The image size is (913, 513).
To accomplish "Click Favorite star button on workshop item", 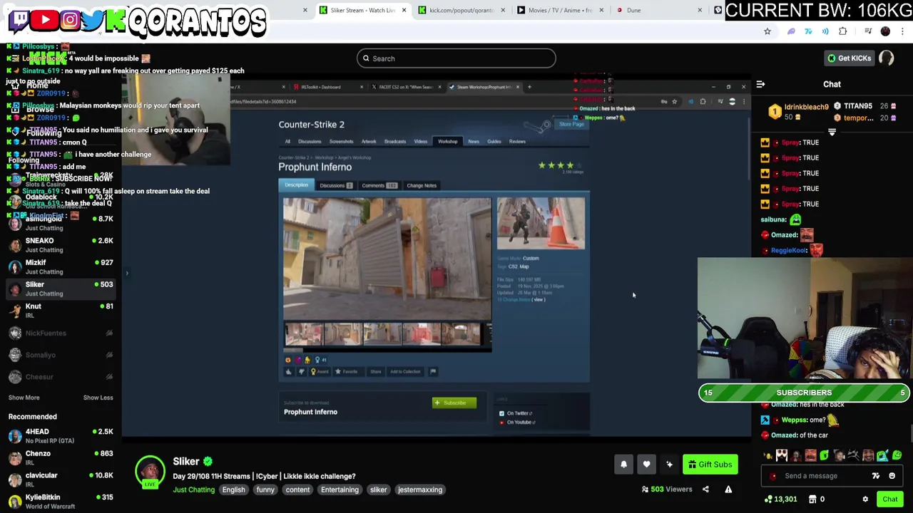I will point(347,371).
